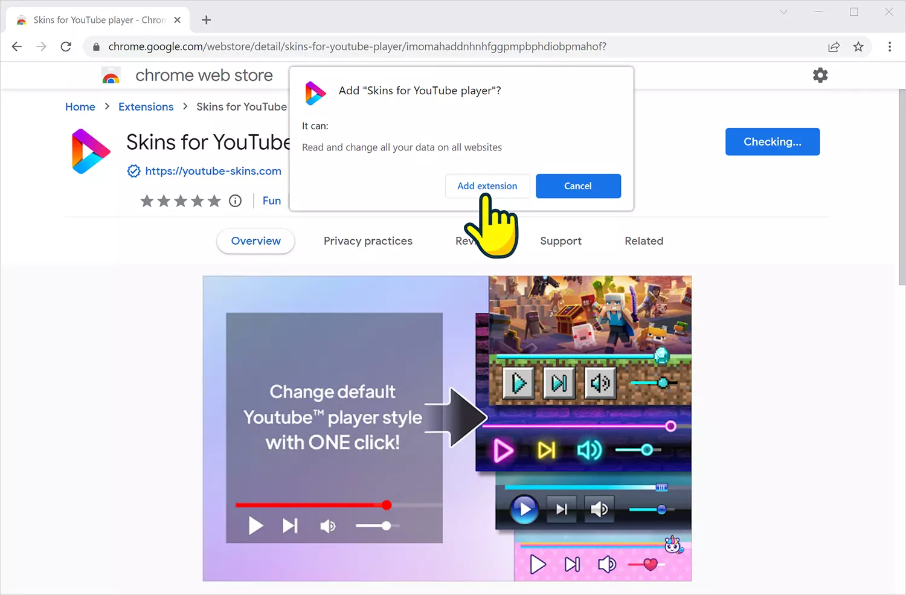Image resolution: width=906 pixels, height=595 pixels.
Task: Click the "chrome web store" header text
Action: [204, 76]
